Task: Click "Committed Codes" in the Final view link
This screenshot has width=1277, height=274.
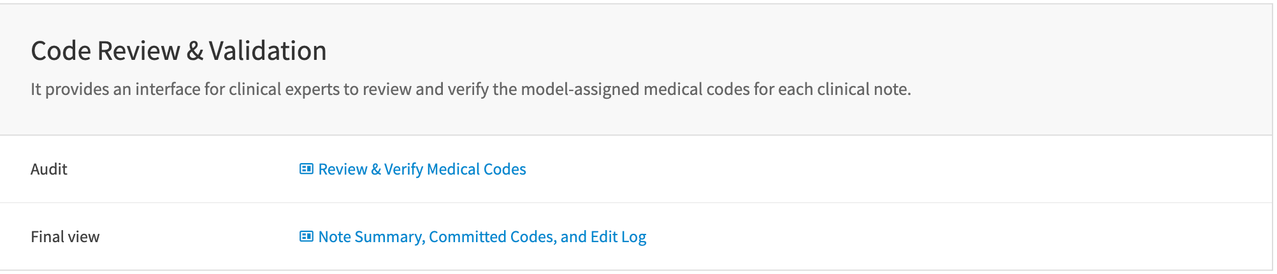Action: [x=492, y=237]
